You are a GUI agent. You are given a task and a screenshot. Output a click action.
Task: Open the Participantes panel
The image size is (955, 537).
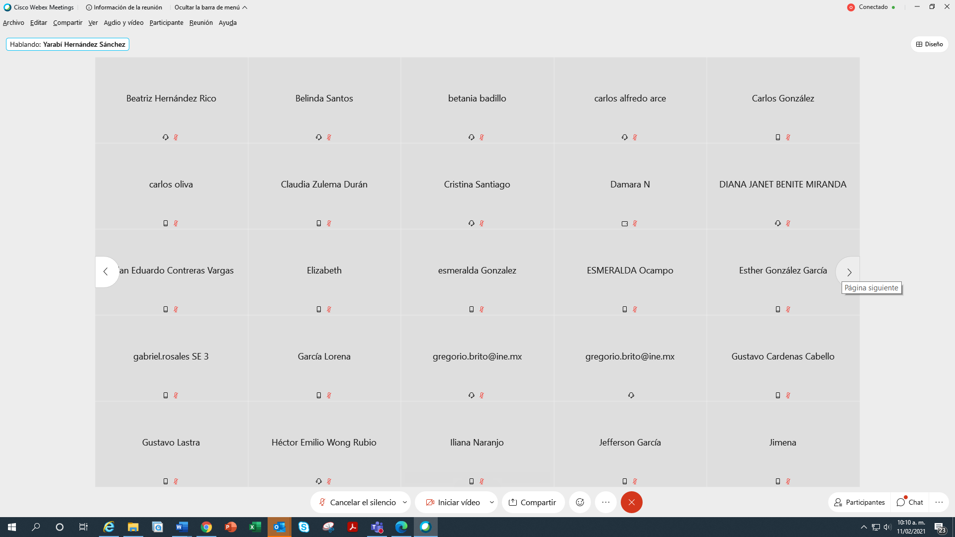859,503
